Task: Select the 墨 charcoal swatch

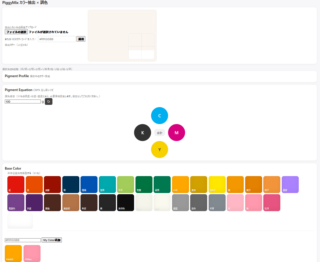Action: click(107, 203)
